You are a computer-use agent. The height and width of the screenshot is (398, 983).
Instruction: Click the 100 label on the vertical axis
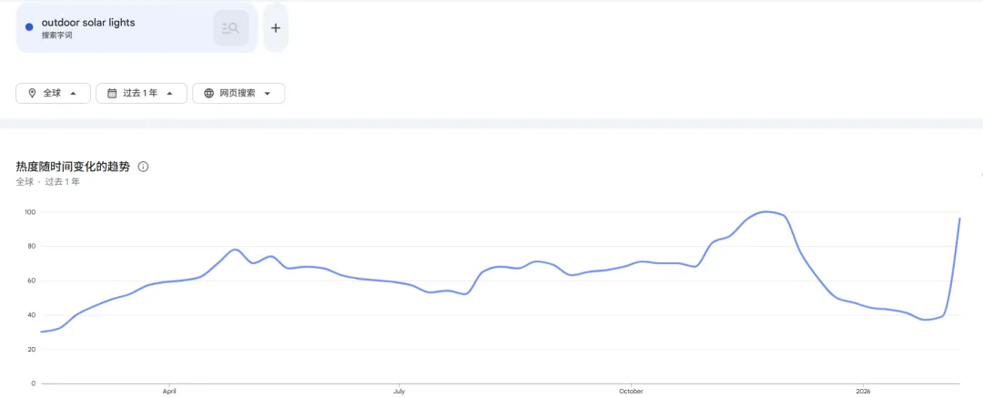(x=29, y=212)
